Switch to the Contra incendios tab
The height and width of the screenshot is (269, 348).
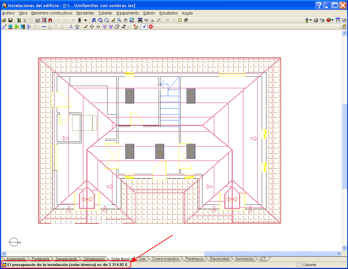tap(166, 259)
